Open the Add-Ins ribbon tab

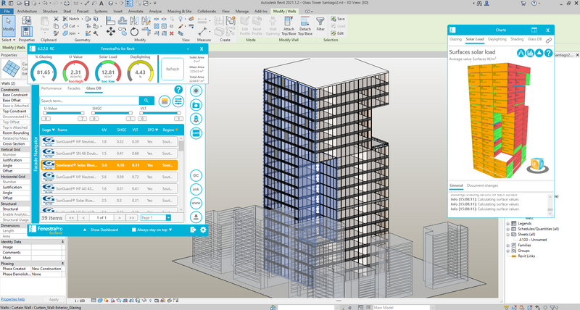(x=261, y=12)
